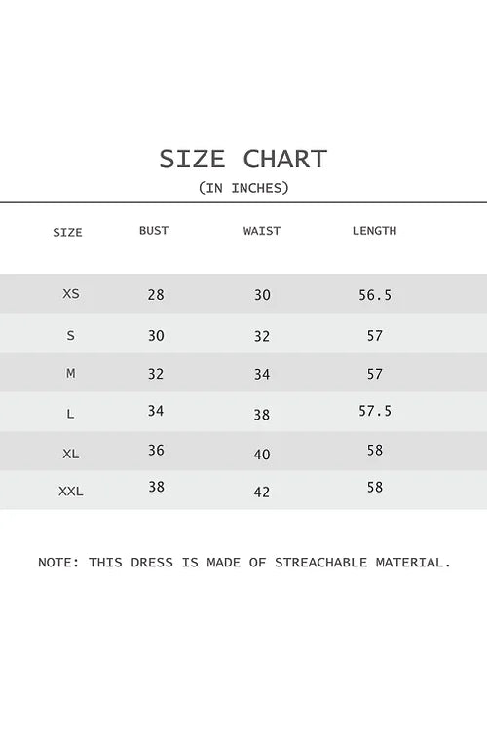Select the XXL size row label
The width and height of the screenshot is (487, 730).
(71, 492)
